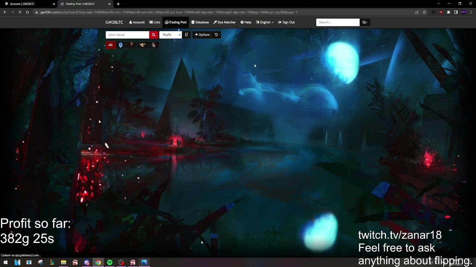The image size is (476, 267).
Task: Open the Chrome extensions puzzle menu
Action: click(x=448, y=12)
